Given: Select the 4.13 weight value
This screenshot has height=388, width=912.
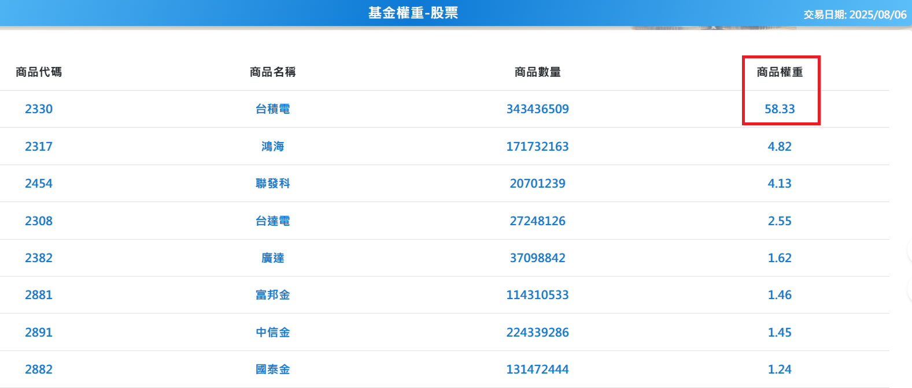Looking at the screenshot, I should pyautogui.click(x=780, y=184).
